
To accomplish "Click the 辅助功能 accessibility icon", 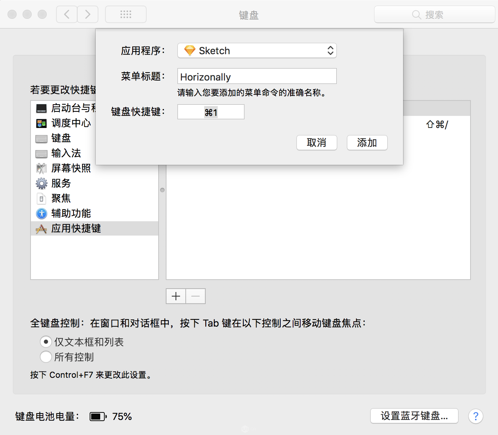I will 41,213.
